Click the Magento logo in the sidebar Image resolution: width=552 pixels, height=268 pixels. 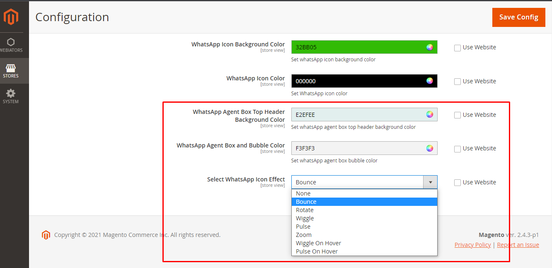(11, 17)
